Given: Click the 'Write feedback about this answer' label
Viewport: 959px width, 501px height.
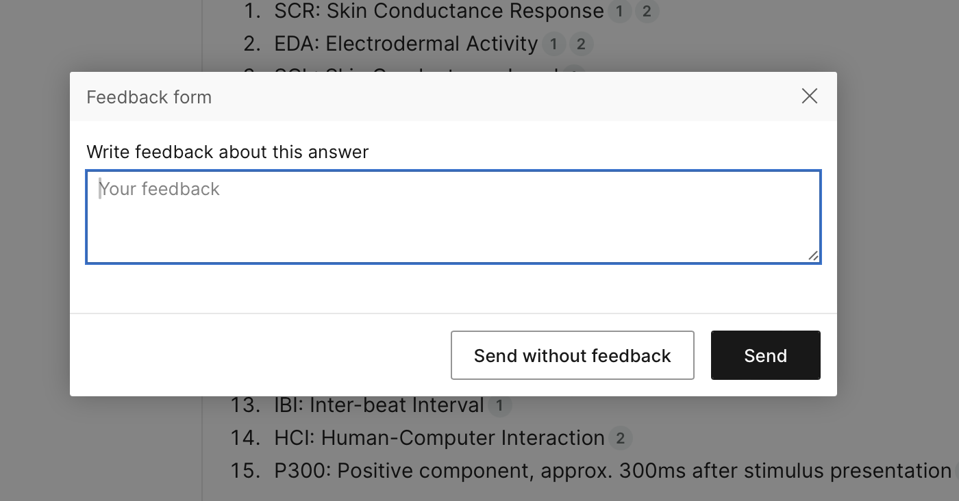Looking at the screenshot, I should tap(227, 151).
